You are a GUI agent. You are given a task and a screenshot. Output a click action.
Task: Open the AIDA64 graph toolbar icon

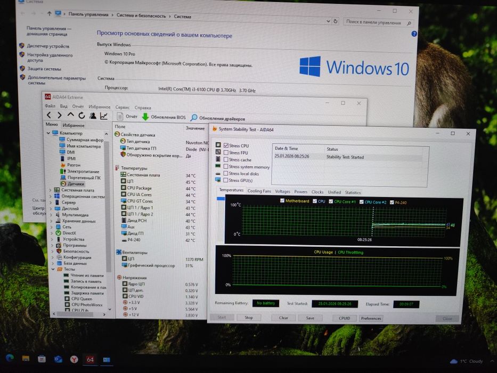point(104,116)
